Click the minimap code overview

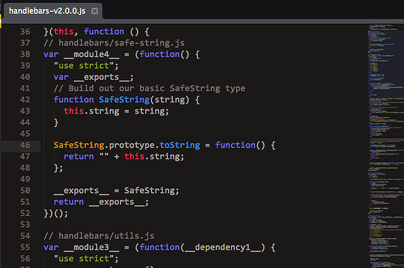(386, 146)
